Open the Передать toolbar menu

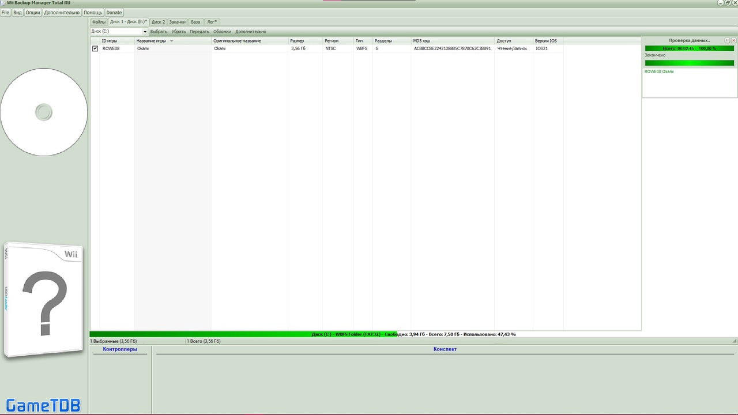[199, 32]
